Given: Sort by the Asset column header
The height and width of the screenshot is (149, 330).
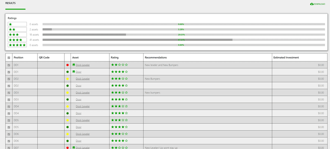Looking at the screenshot, I should [75, 57].
